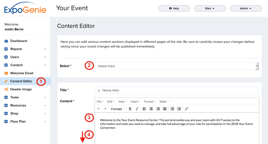The image size is (268, 144).
Task: Click the Help button
Action: [x=174, y=9]
